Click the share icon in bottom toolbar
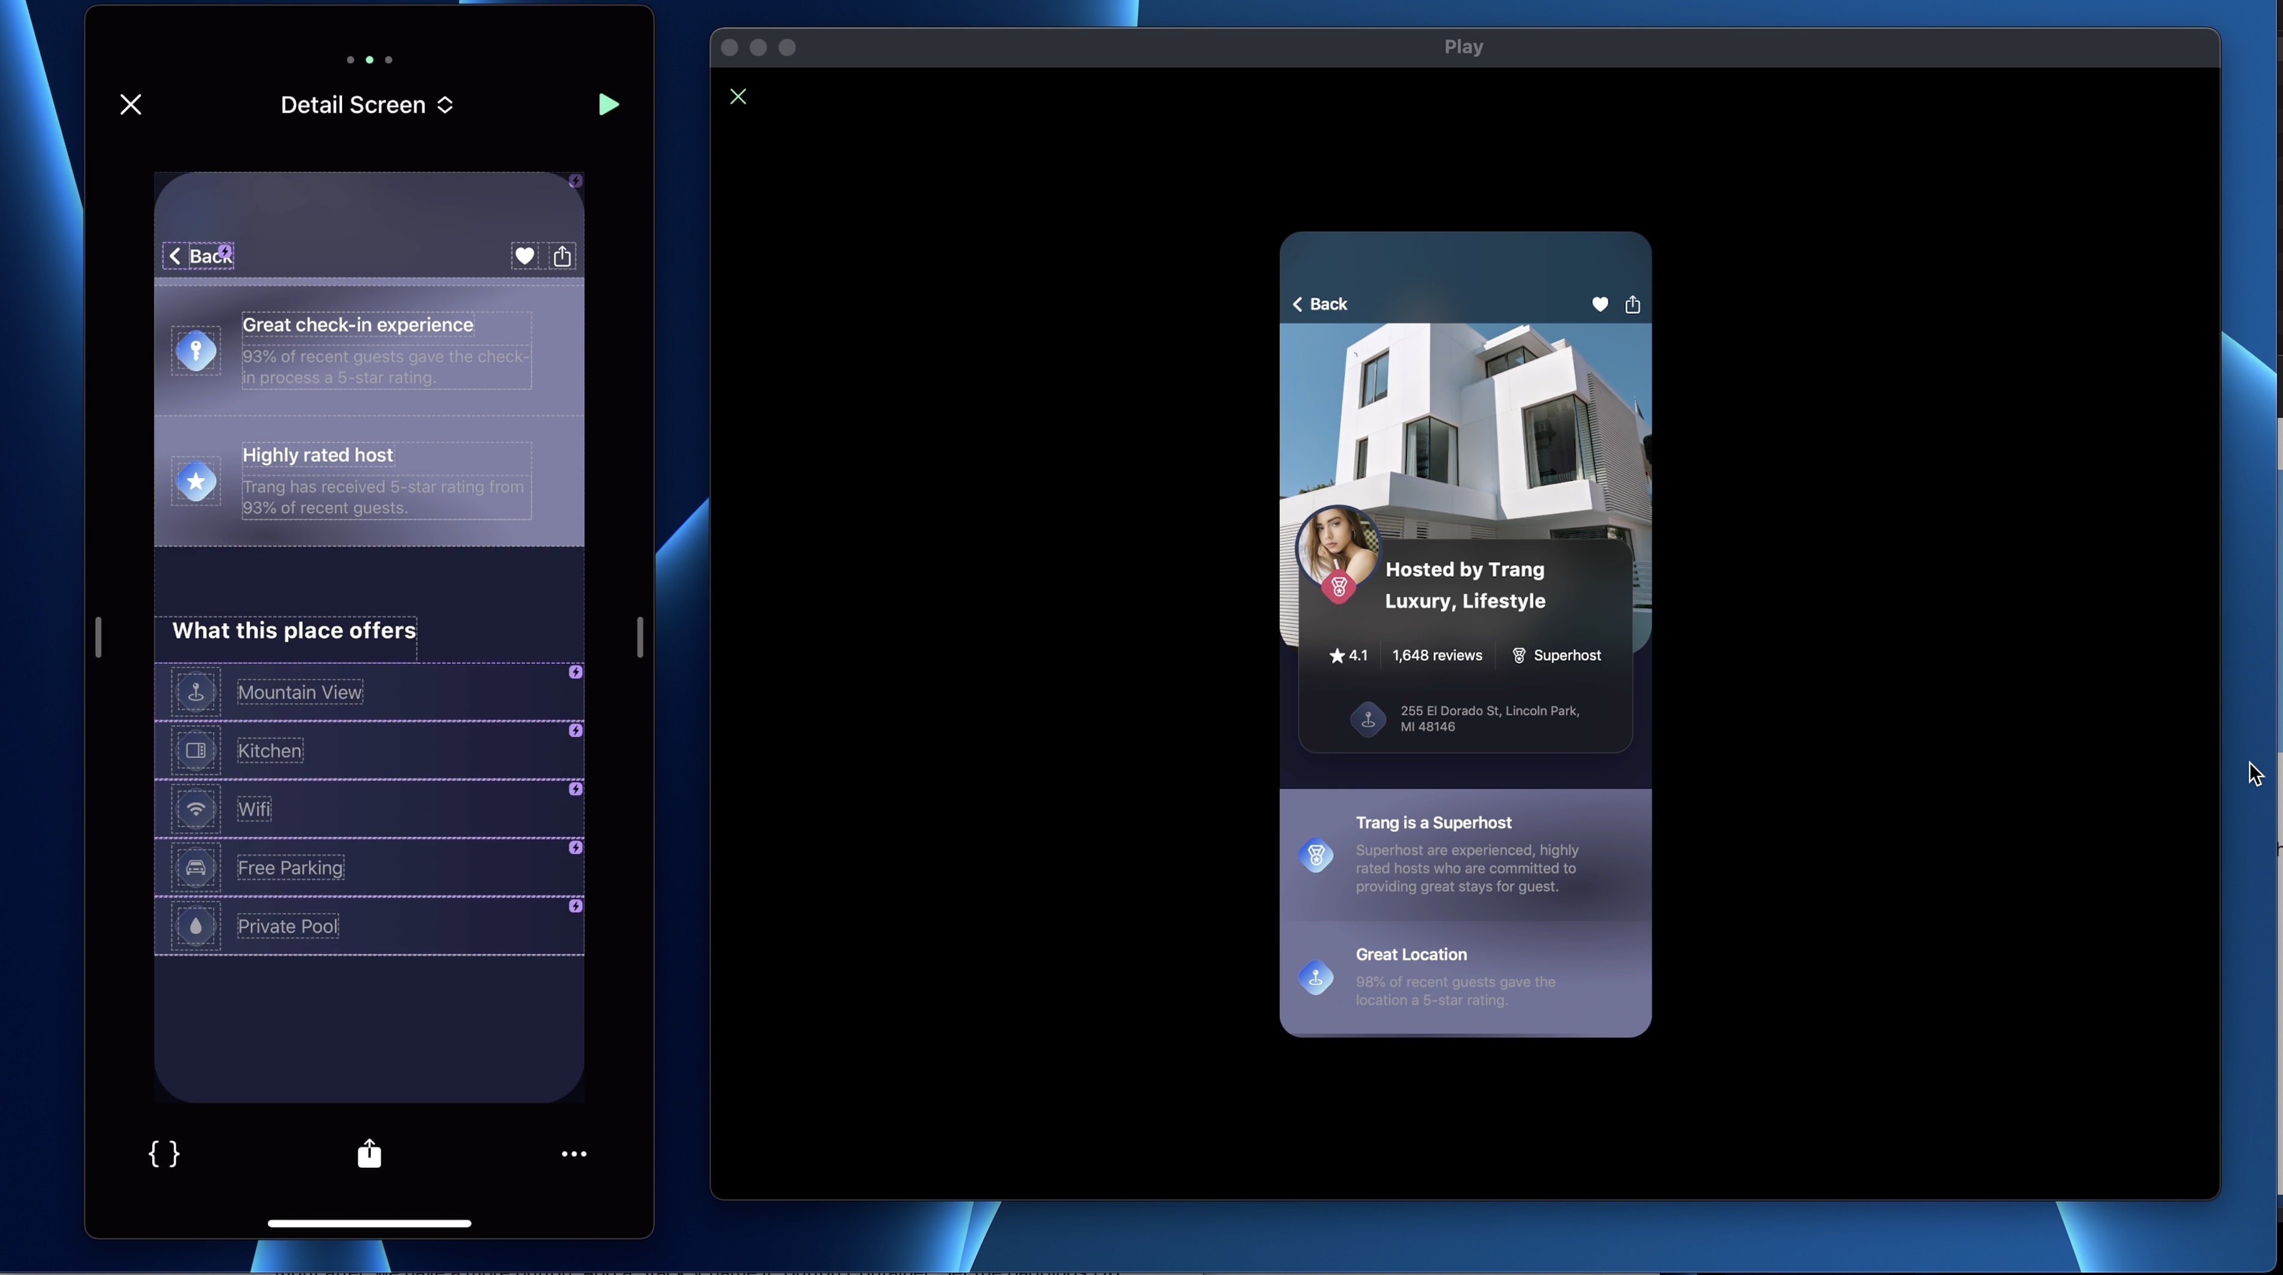The image size is (2283, 1275). [369, 1153]
